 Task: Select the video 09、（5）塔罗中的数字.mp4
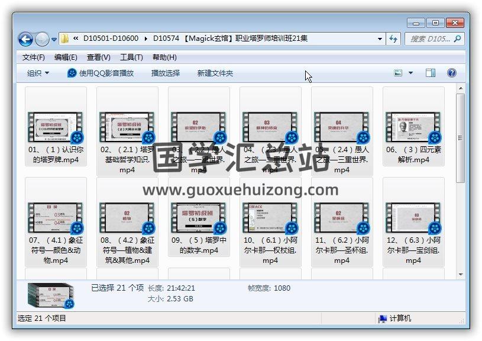tap(198, 228)
